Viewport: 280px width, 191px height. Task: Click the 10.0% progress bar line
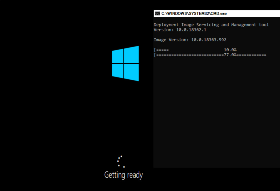tap(195, 50)
